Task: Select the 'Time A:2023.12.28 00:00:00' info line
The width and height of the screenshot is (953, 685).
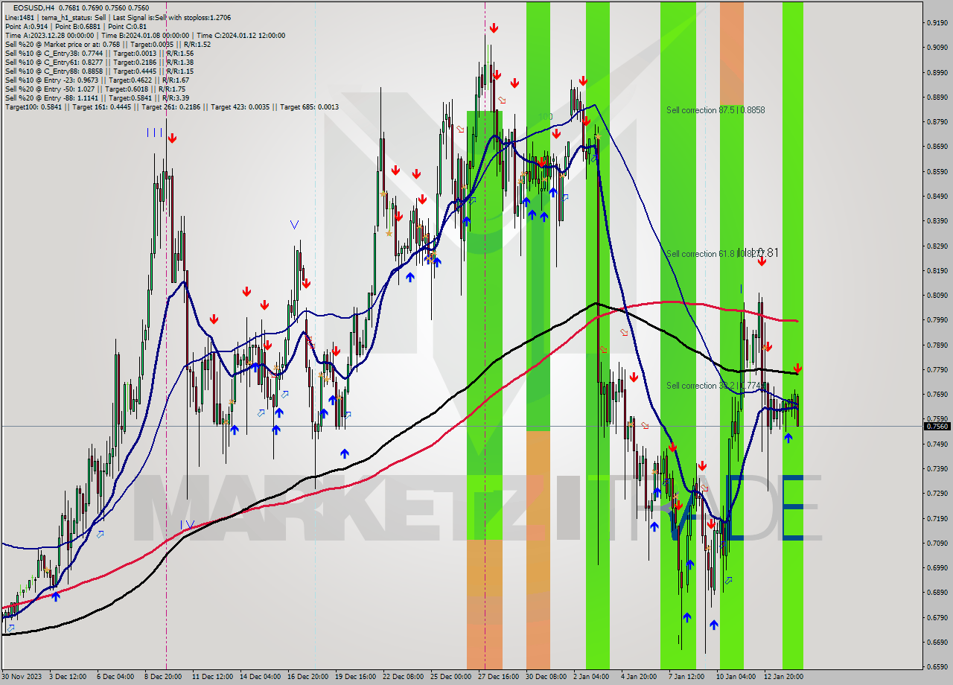Action: (x=144, y=35)
